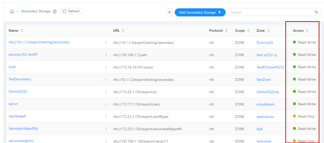Image resolution: width=324 pixels, height=143 pixels.
Task: Go to home via the house breadcrumb icon
Action: pos(12,11)
